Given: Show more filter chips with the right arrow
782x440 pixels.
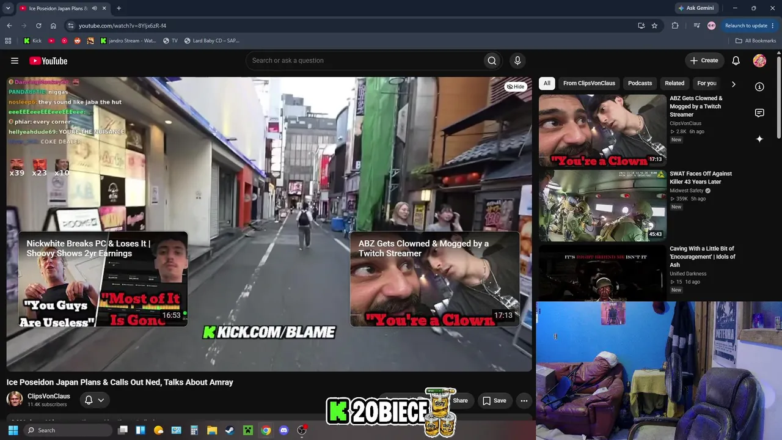Looking at the screenshot, I should (733, 84).
